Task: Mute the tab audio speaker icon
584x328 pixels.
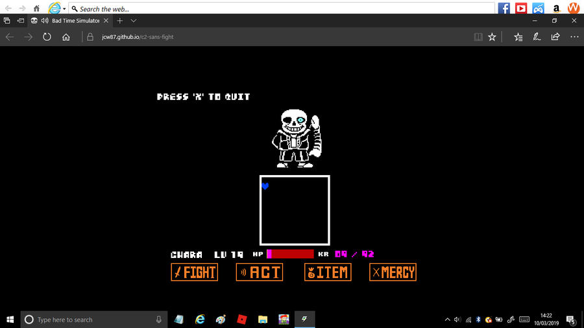Action: (x=45, y=21)
